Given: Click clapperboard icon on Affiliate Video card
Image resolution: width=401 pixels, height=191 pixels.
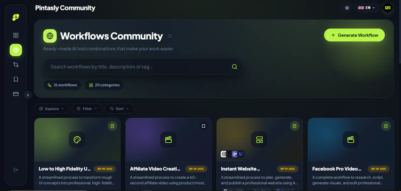Looking at the screenshot, I should pyautogui.click(x=168, y=140).
